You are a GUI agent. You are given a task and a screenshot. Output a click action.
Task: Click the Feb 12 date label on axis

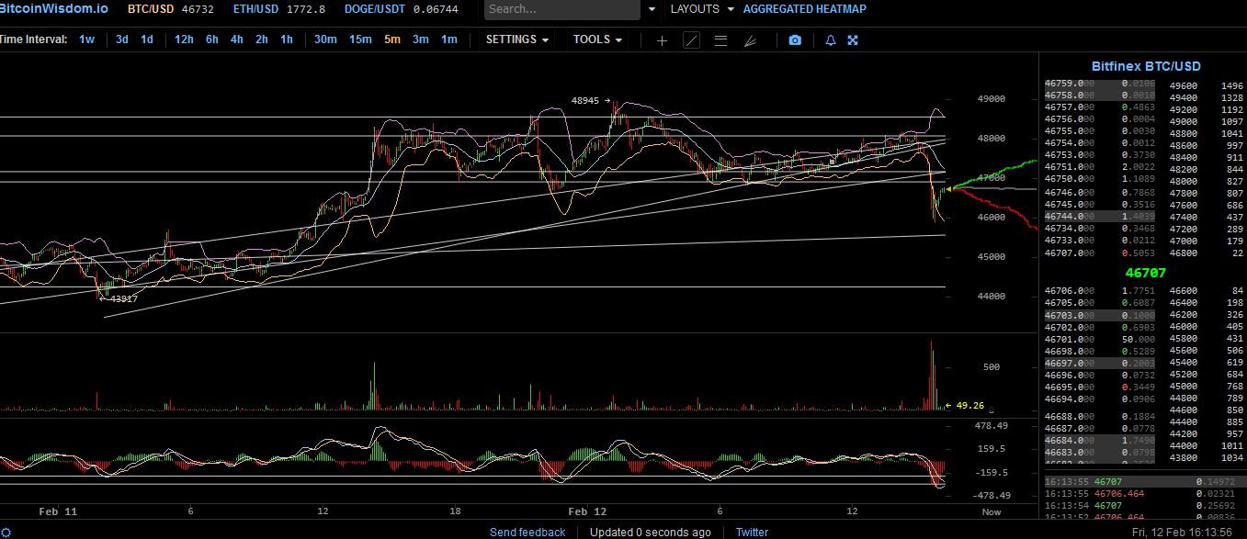587,511
